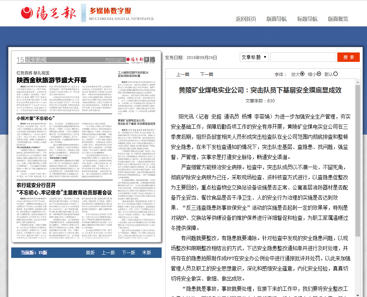This screenshot has width=367, height=297.
Task: Click the article scrollbar down arrow
Action: (357, 295)
